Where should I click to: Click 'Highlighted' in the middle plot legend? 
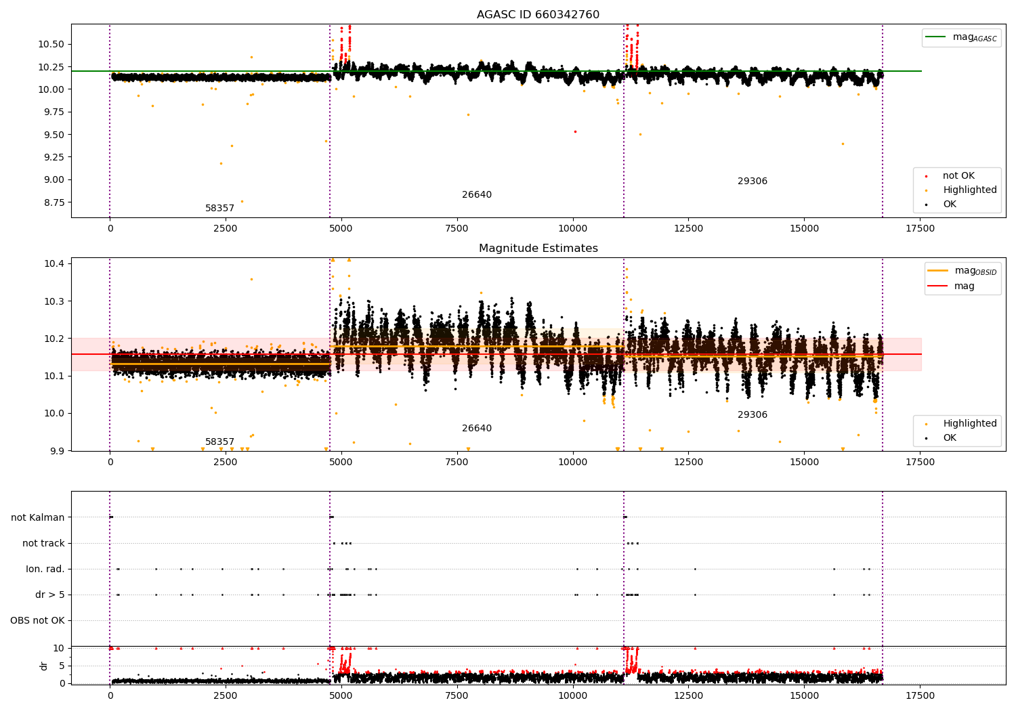969,424
